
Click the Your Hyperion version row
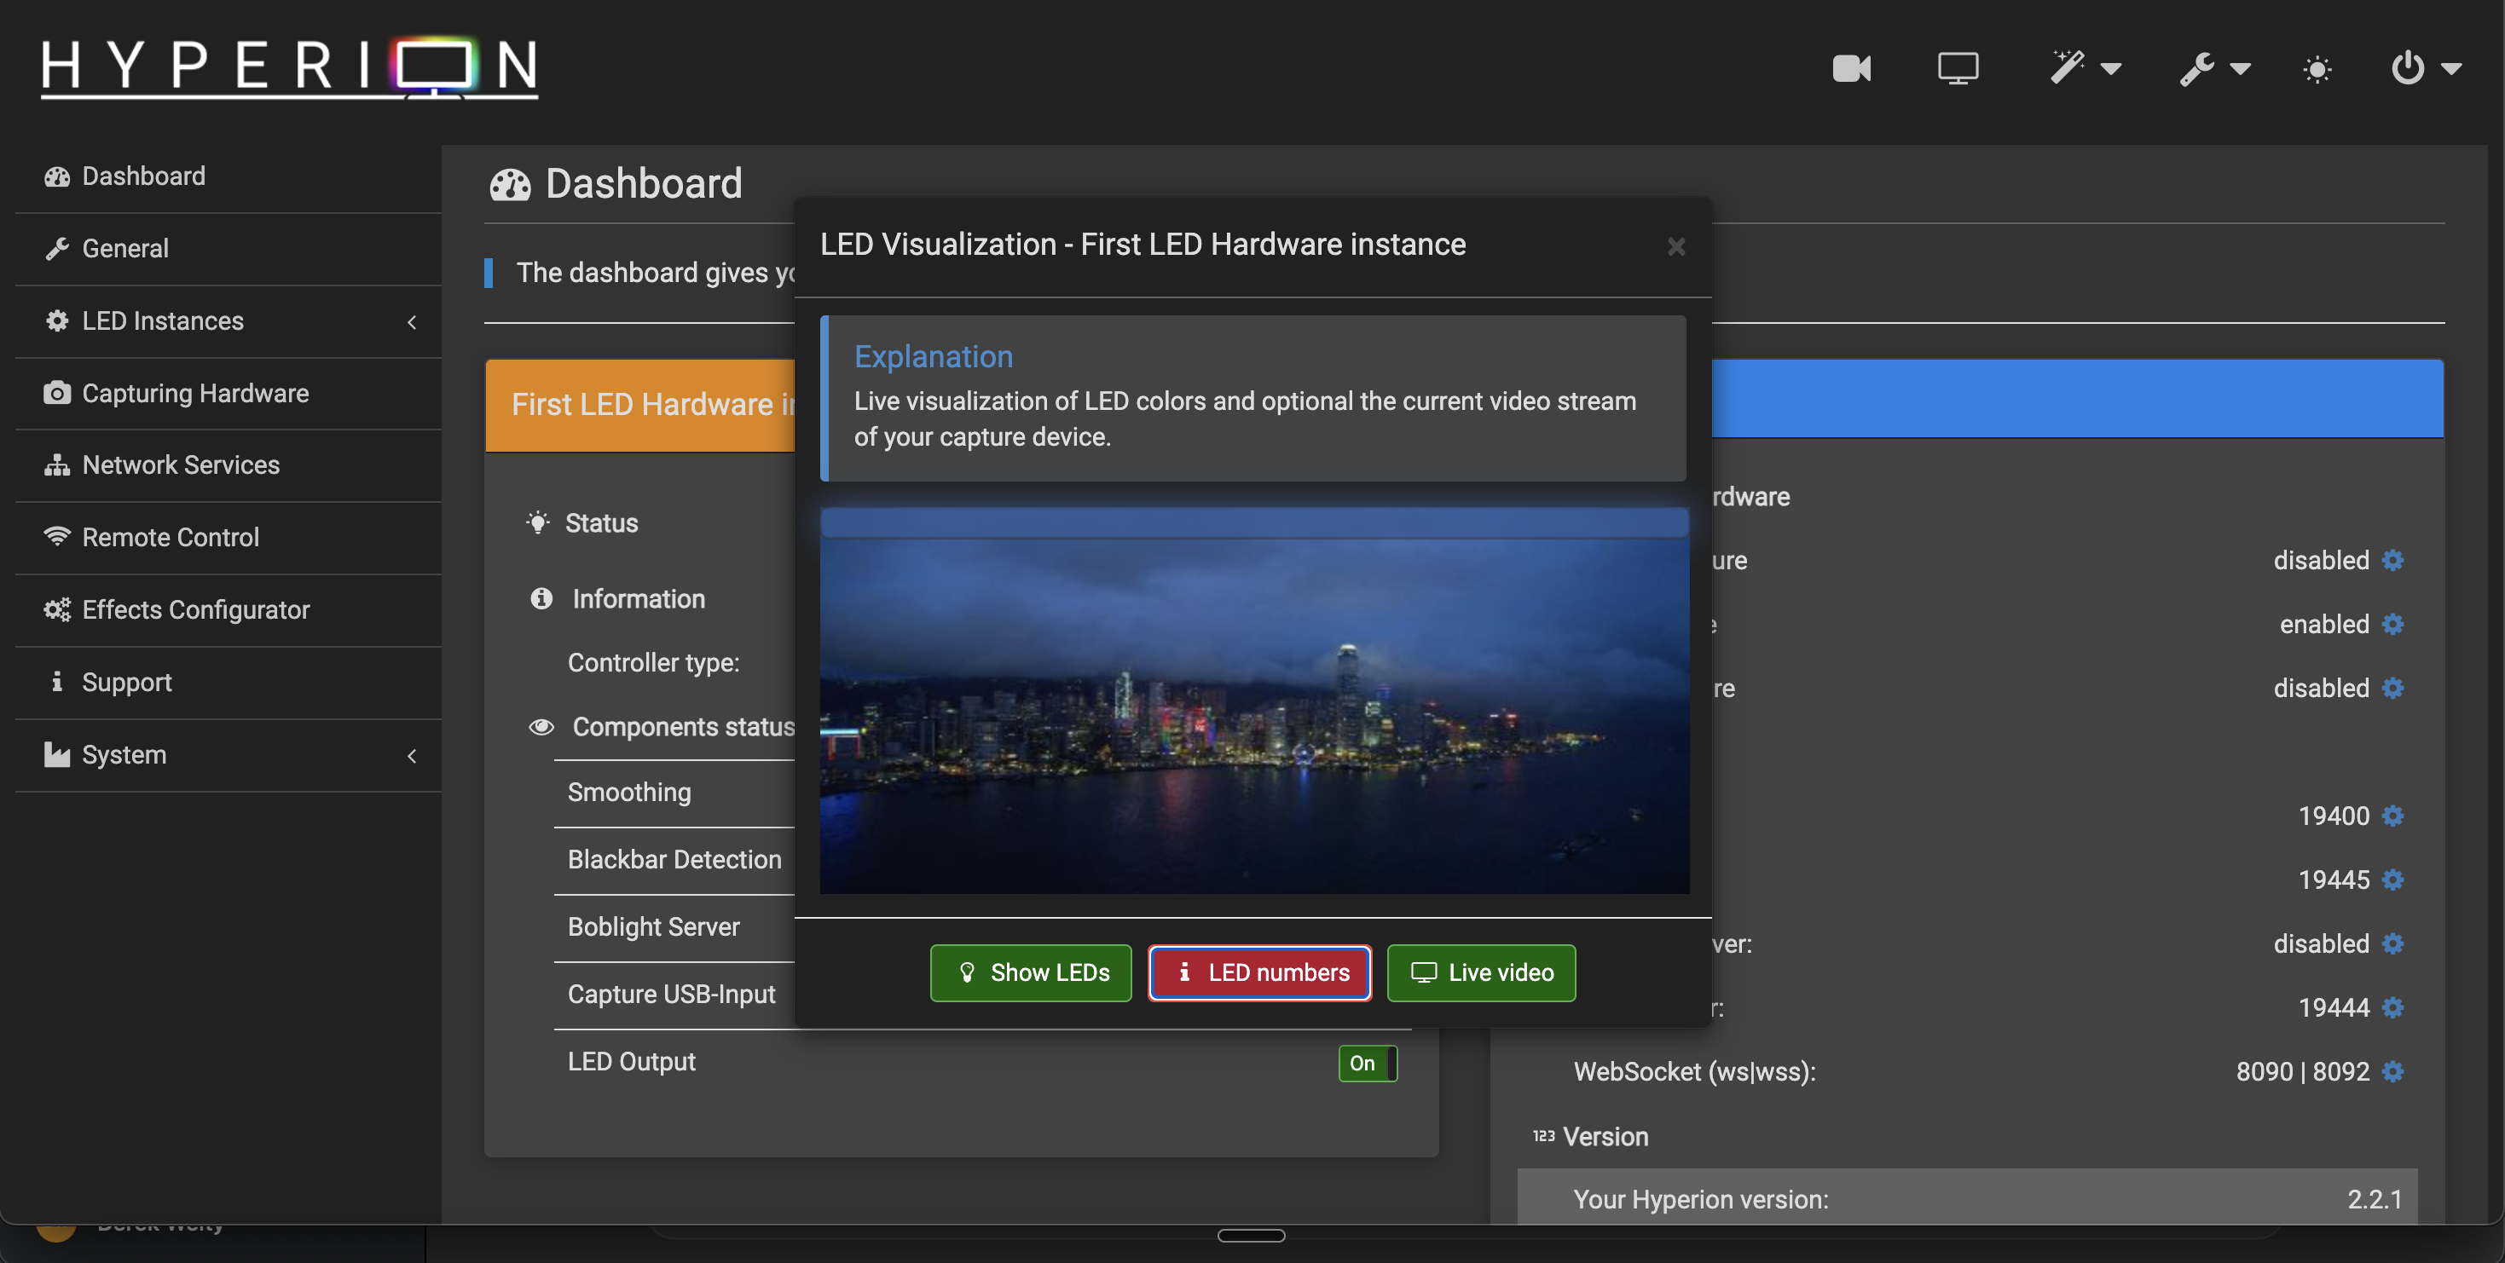pyautogui.click(x=1967, y=1199)
